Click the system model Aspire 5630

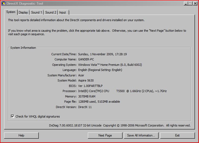(x=86, y=80)
